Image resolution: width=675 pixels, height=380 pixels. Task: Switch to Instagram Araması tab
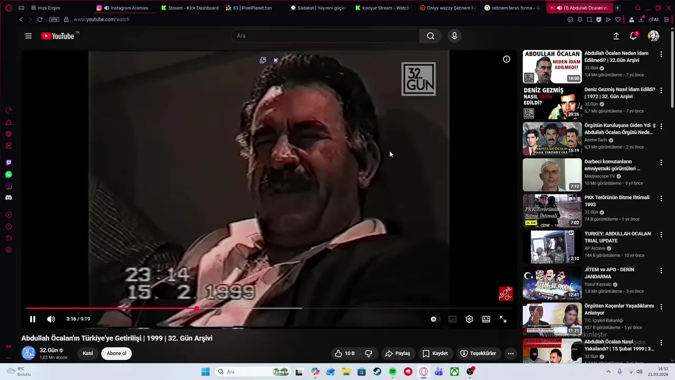124,8
